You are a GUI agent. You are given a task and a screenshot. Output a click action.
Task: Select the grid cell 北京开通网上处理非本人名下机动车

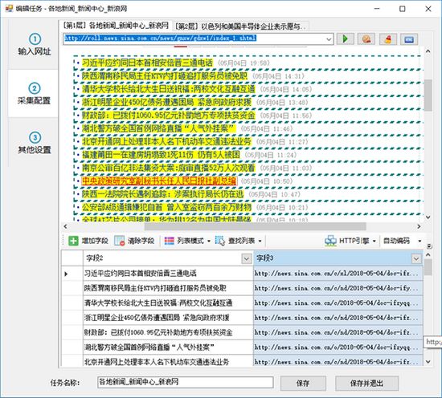point(168,361)
